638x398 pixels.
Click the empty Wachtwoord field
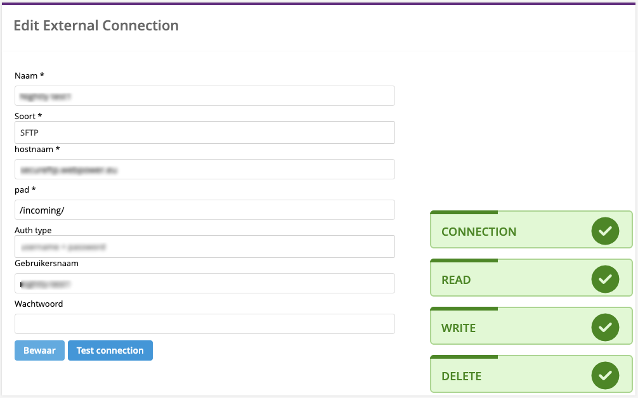[x=204, y=323]
